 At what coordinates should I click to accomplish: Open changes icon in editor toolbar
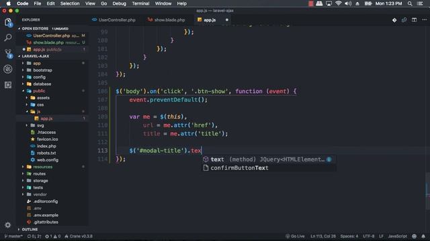404,20
